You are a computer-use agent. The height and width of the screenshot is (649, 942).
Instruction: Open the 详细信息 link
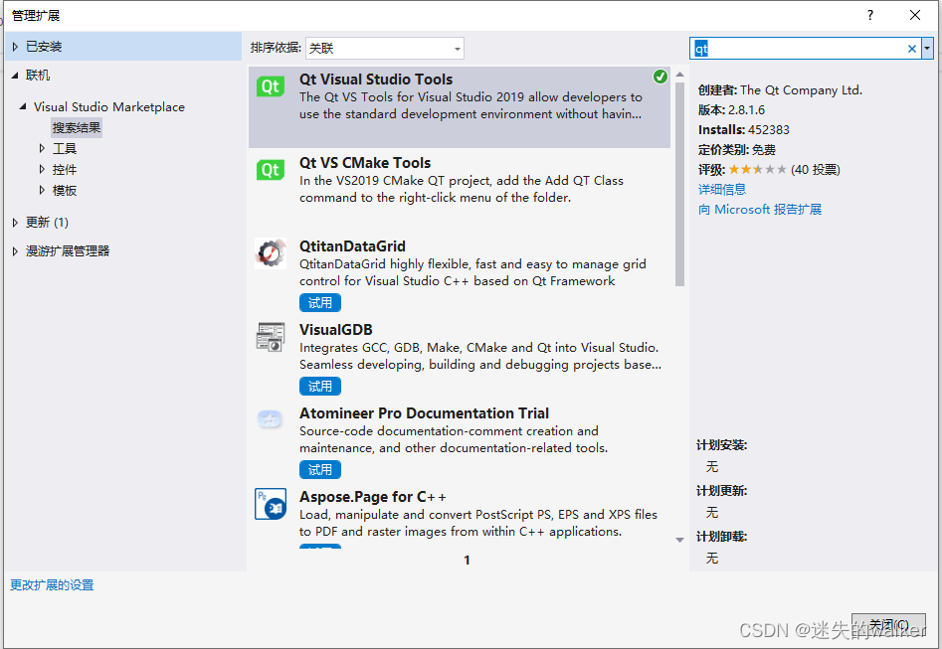pos(722,189)
